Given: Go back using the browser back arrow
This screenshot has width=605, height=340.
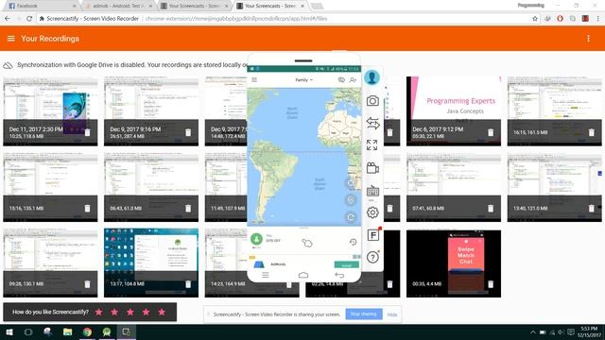Looking at the screenshot, I should [8, 19].
